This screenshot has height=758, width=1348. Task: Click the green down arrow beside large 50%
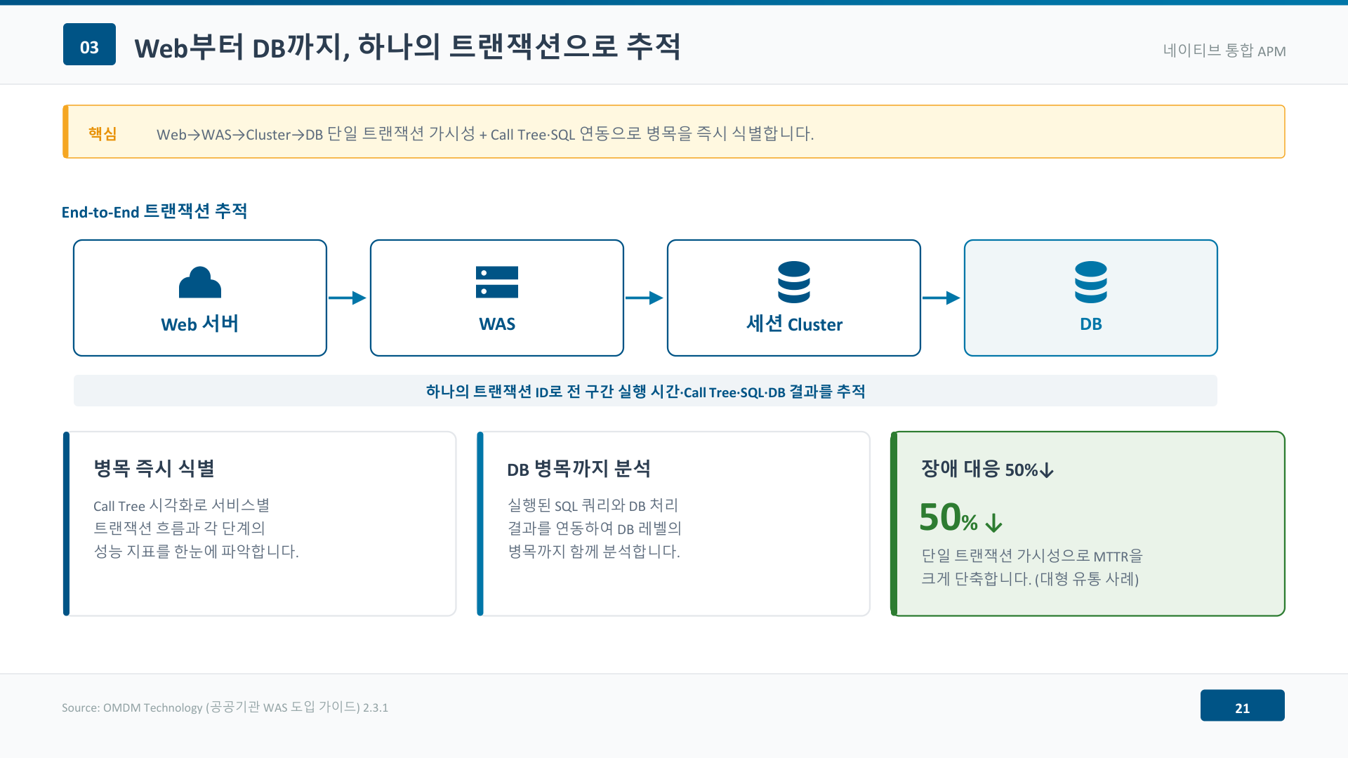pyautogui.click(x=993, y=523)
